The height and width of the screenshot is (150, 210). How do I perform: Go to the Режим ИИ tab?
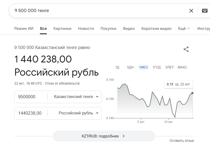click(x=24, y=28)
